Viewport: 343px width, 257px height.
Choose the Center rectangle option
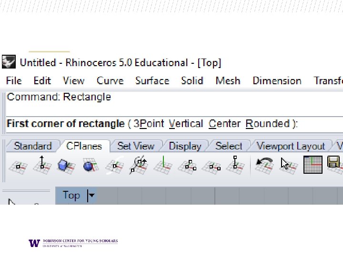point(224,124)
